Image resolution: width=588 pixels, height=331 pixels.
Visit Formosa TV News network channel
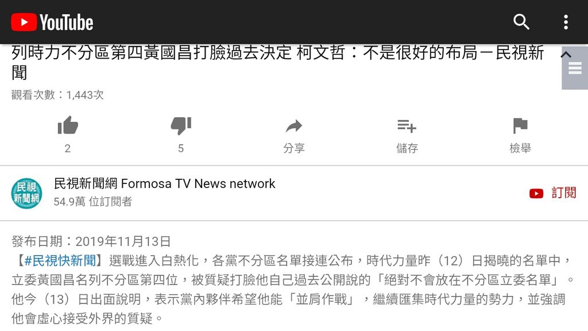tap(164, 183)
